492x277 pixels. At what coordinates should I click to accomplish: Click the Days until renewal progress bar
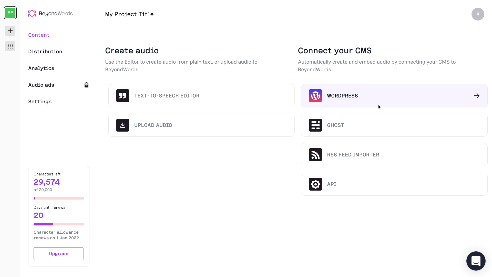59,224
